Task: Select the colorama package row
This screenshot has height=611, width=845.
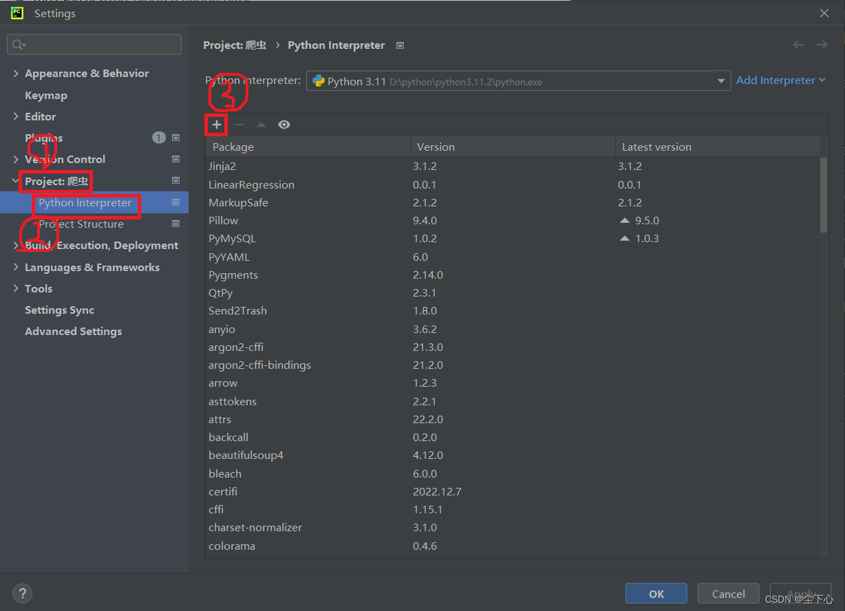Action: [x=513, y=546]
